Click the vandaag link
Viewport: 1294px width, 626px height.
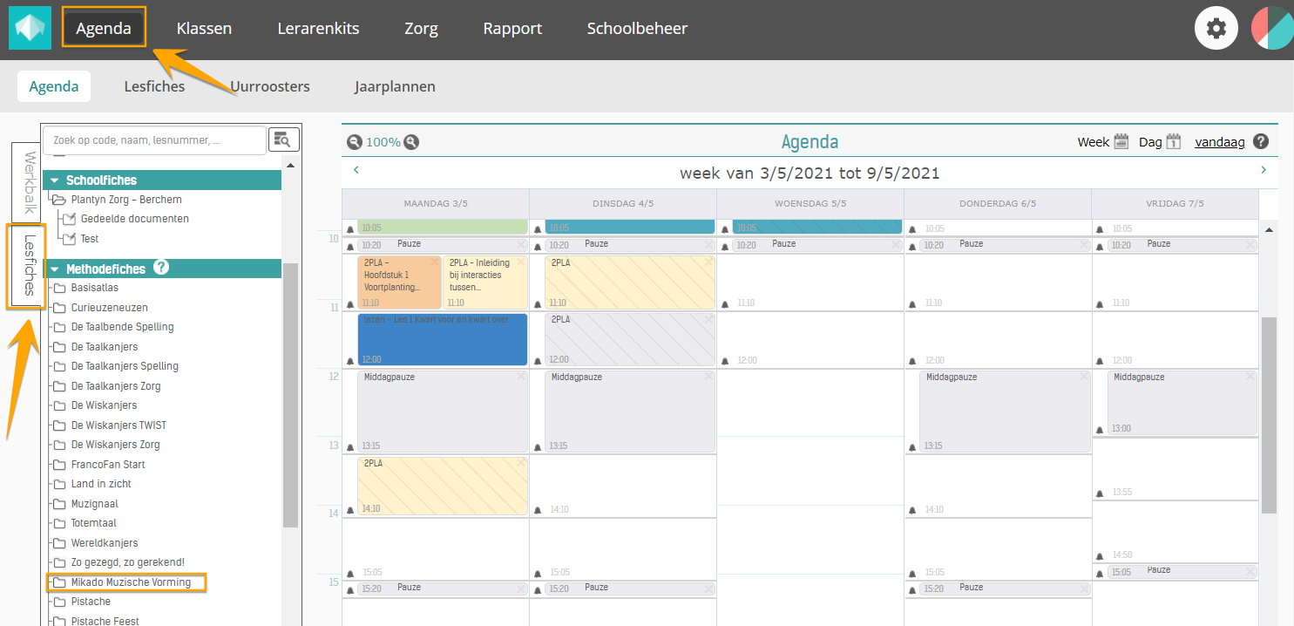coord(1219,142)
